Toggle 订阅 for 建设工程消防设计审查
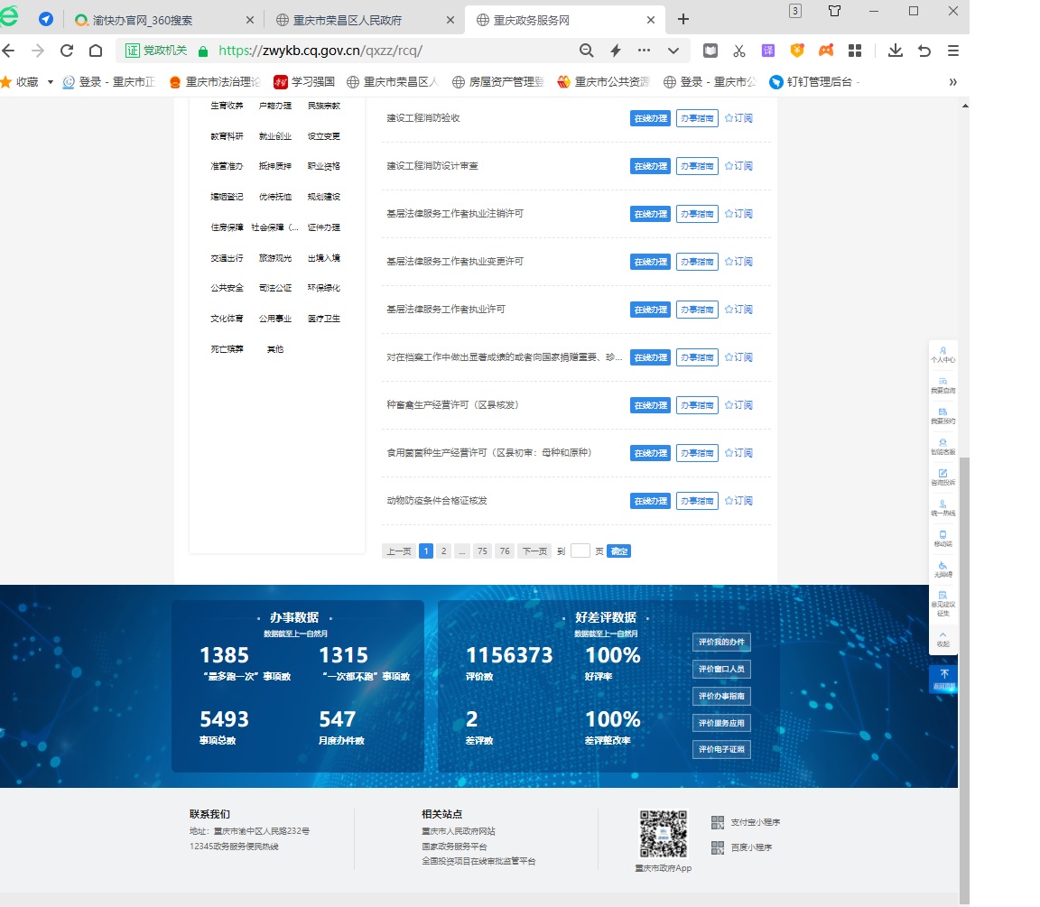This screenshot has width=1040, height=907. [x=738, y=166]
